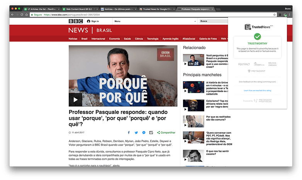Image resolution: width=302 pixels, height=180 pixels.
Task: Open the green padlock Seguro site info
Action: point(36,15)
